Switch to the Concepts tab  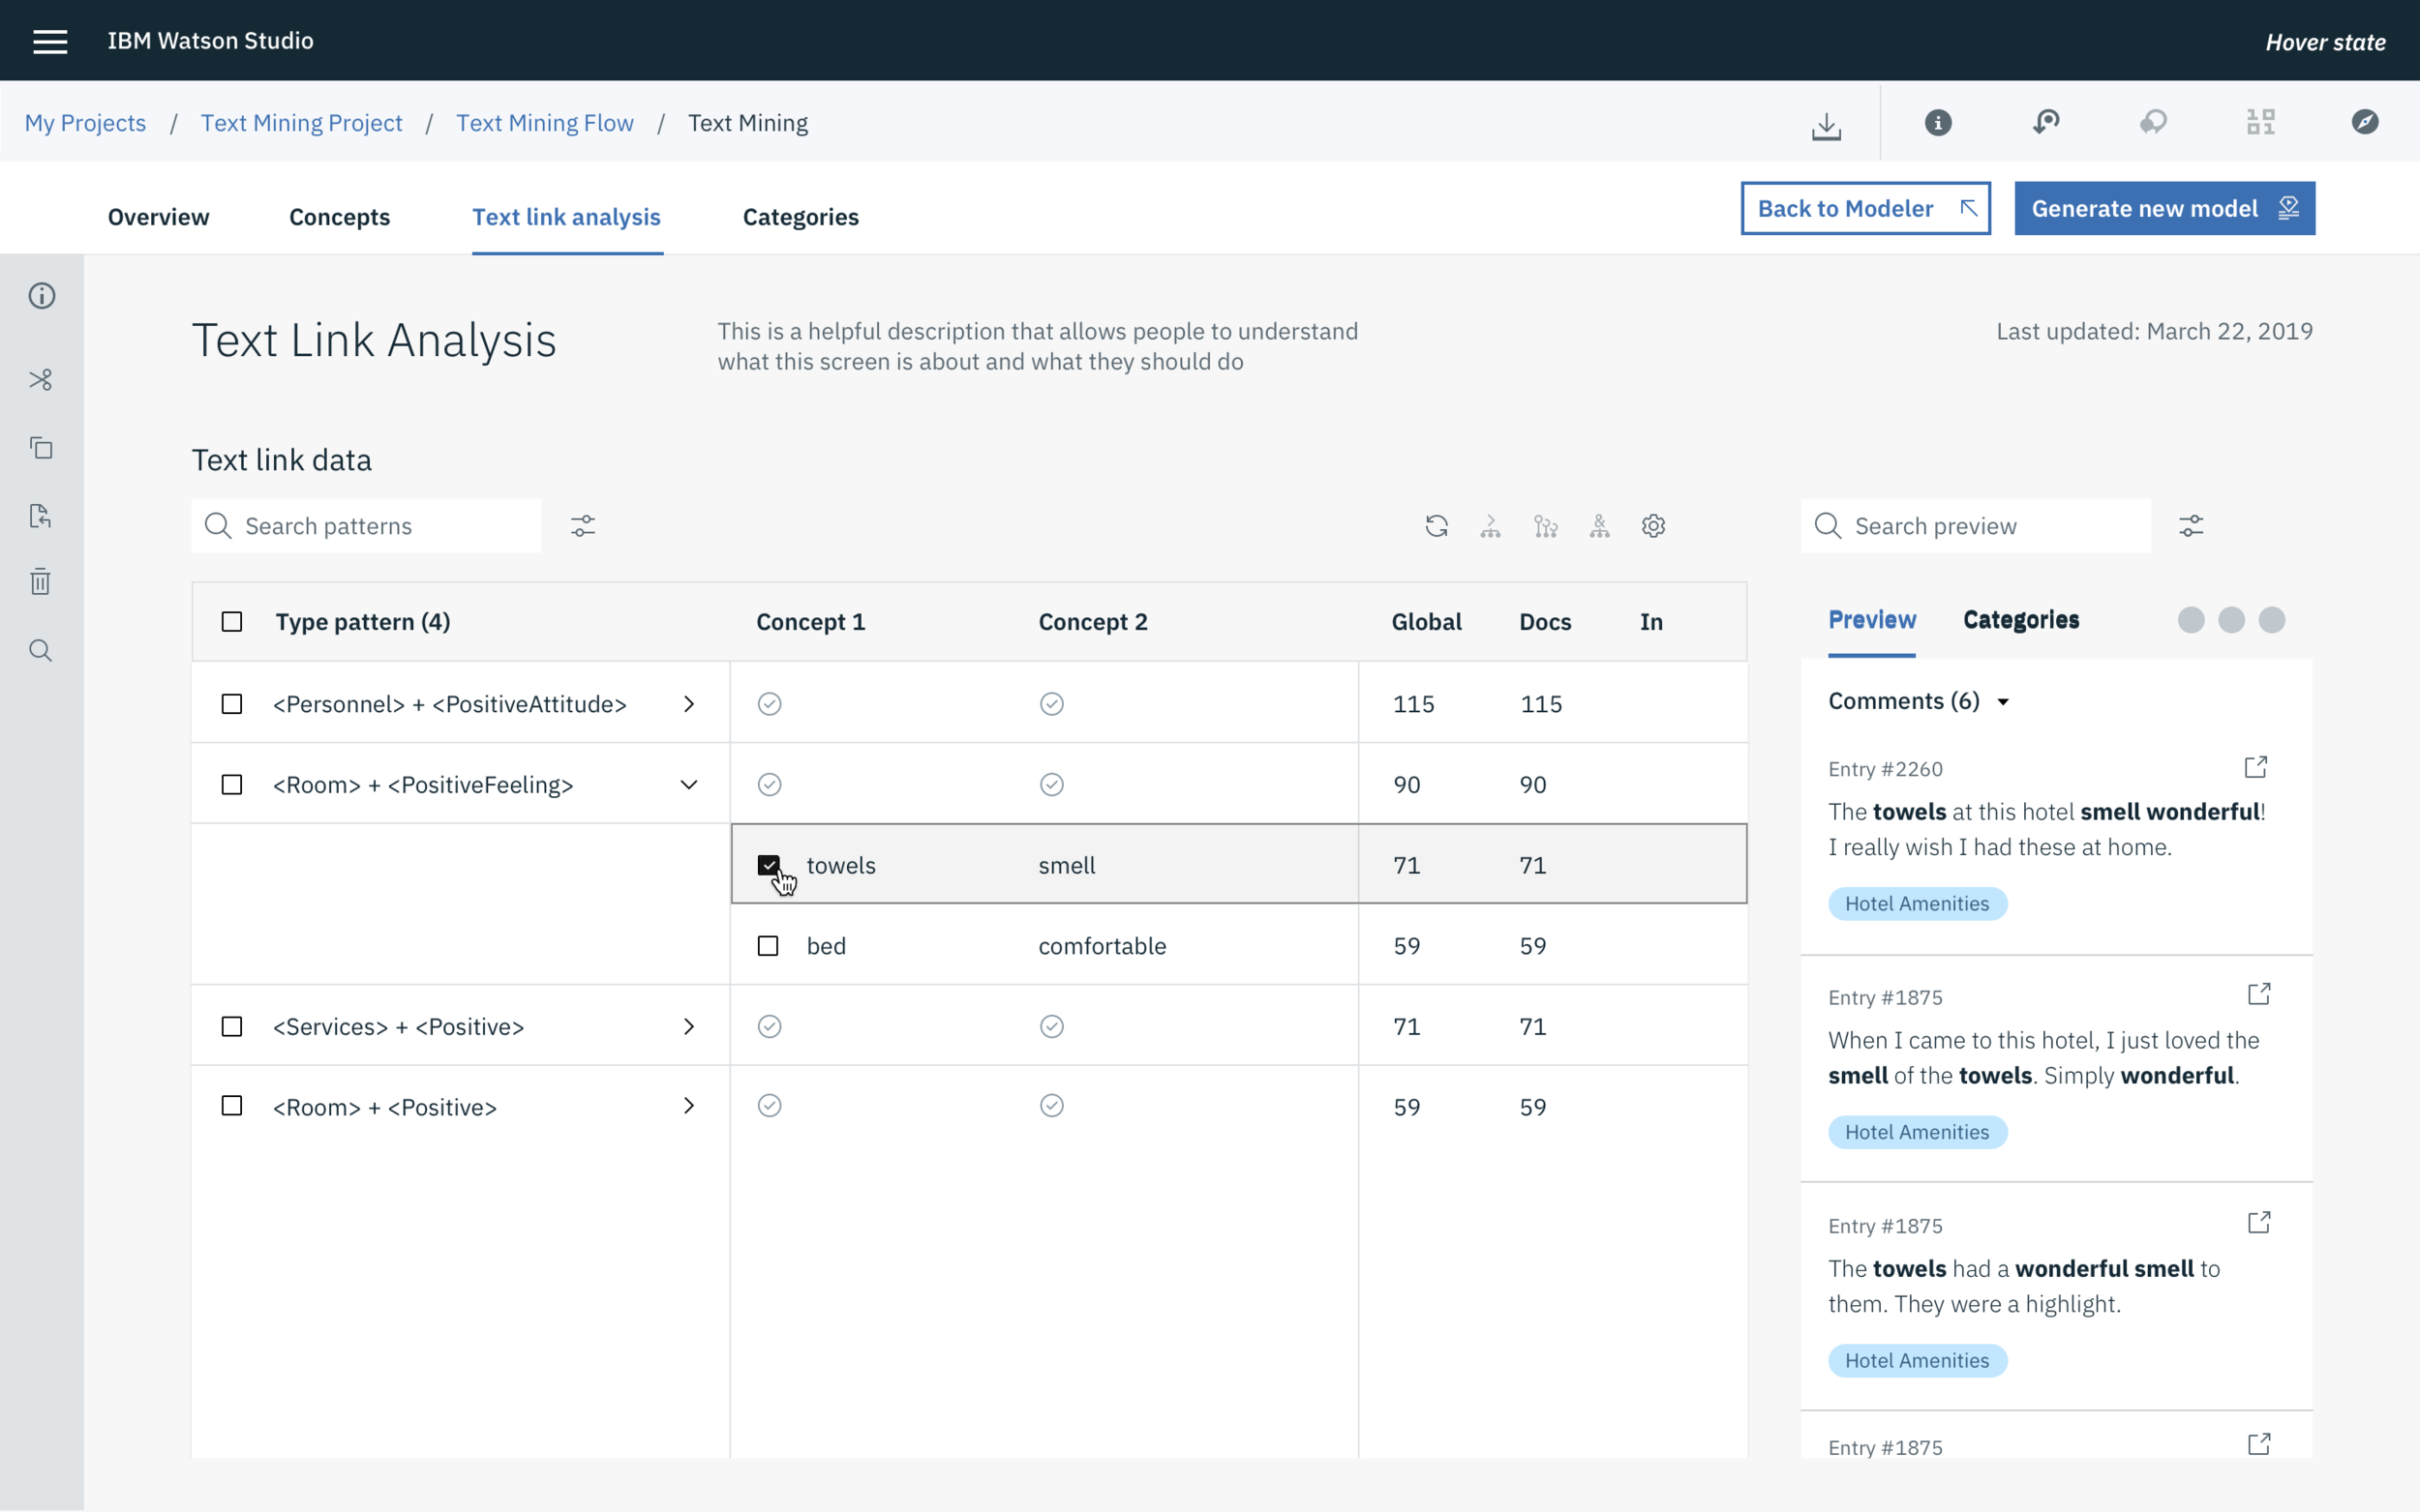339,217
